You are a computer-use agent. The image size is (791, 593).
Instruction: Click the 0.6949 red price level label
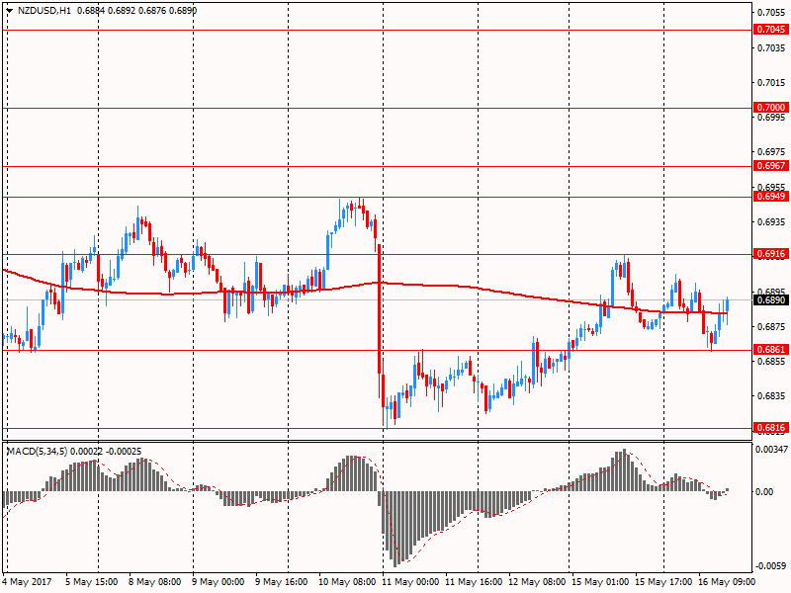(771, 196)
